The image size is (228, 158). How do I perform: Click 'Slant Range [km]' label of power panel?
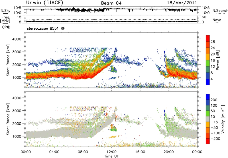(8, 60)
